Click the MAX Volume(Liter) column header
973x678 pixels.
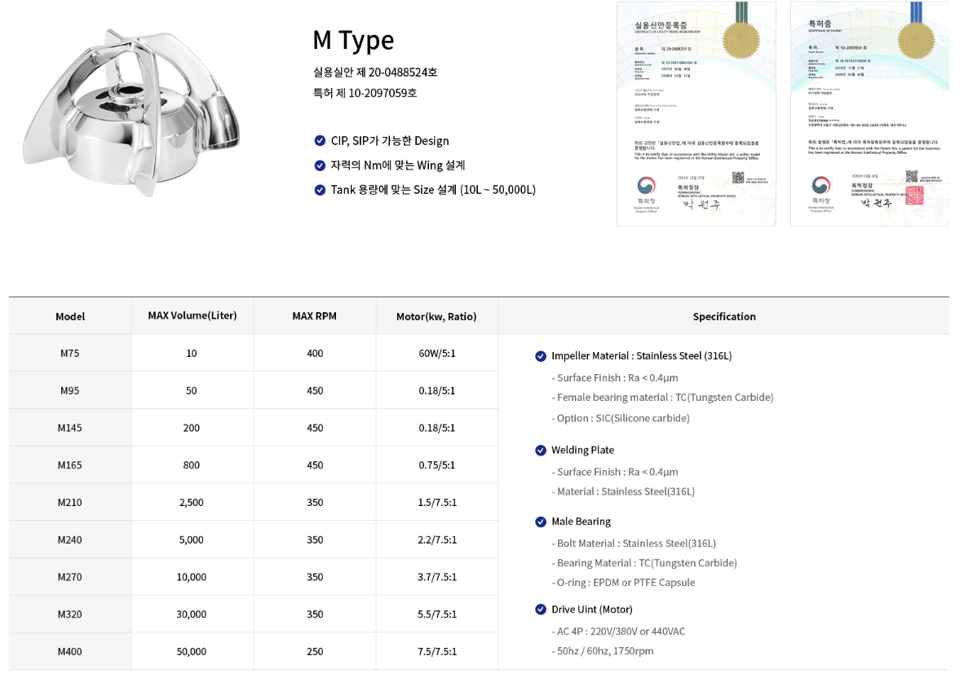pos(192,315)
